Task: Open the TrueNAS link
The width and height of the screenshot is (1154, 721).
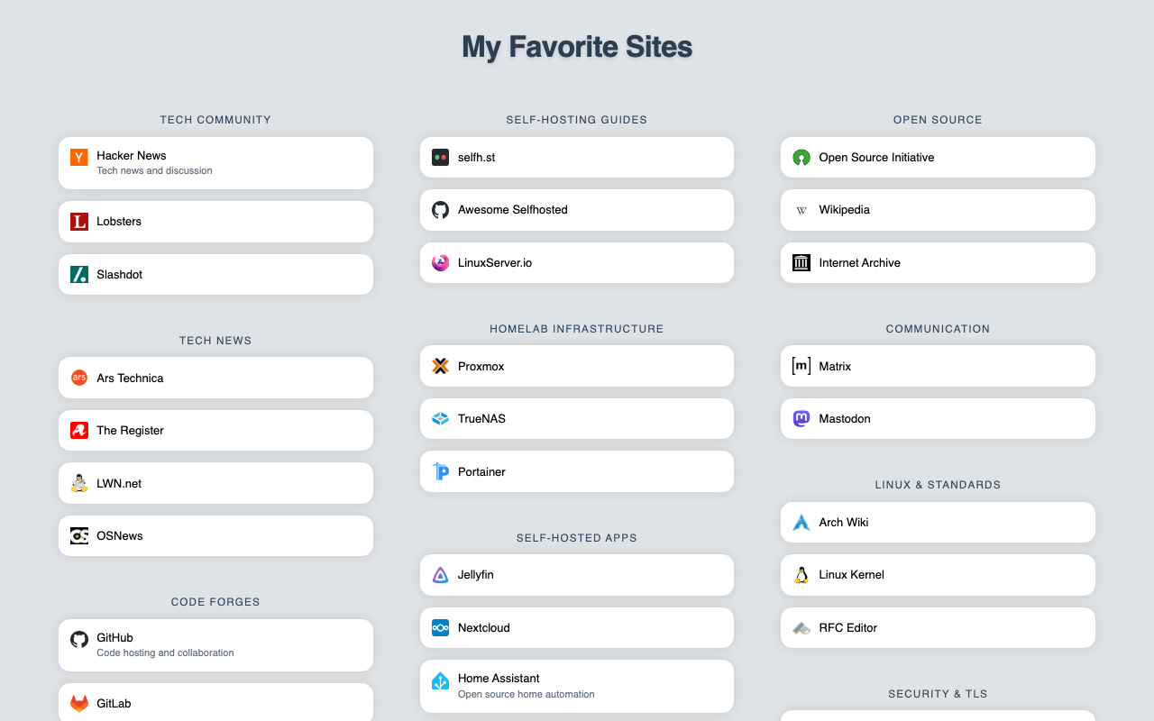Action: 577,419
